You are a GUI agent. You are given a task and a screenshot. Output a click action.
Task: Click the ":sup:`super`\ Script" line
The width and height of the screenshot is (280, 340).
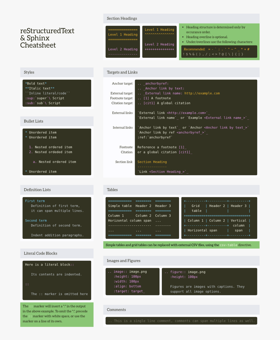tap(45, 98)
